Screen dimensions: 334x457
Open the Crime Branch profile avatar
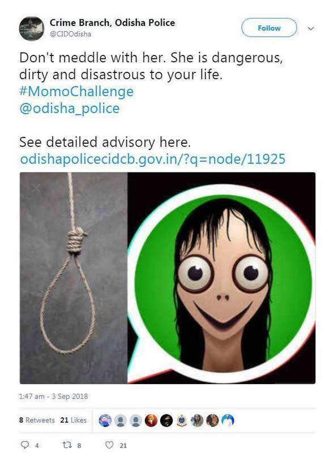coord(32,28)
